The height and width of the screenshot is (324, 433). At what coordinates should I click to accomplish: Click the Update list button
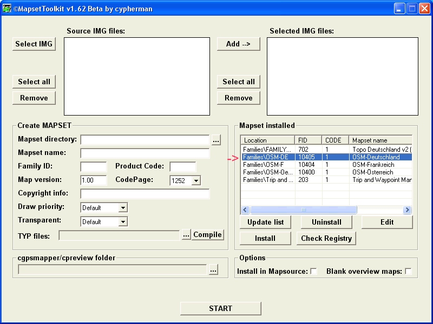tap(265, 222)
